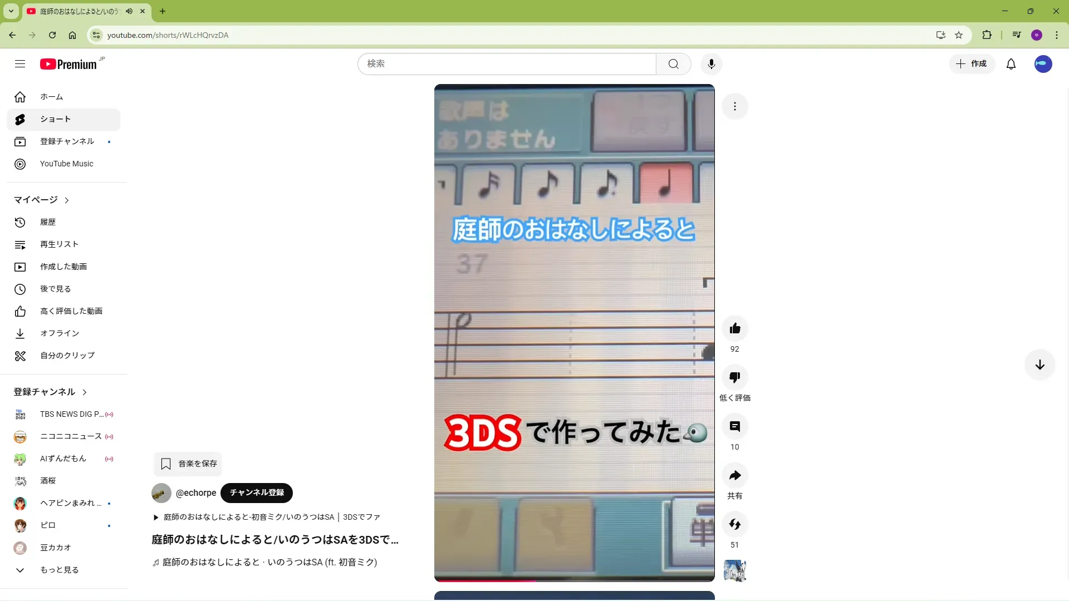Viewport: 1069px width, 601px height.
Task: Click the like thumbs-up button
Action: (x=734, y=328)
